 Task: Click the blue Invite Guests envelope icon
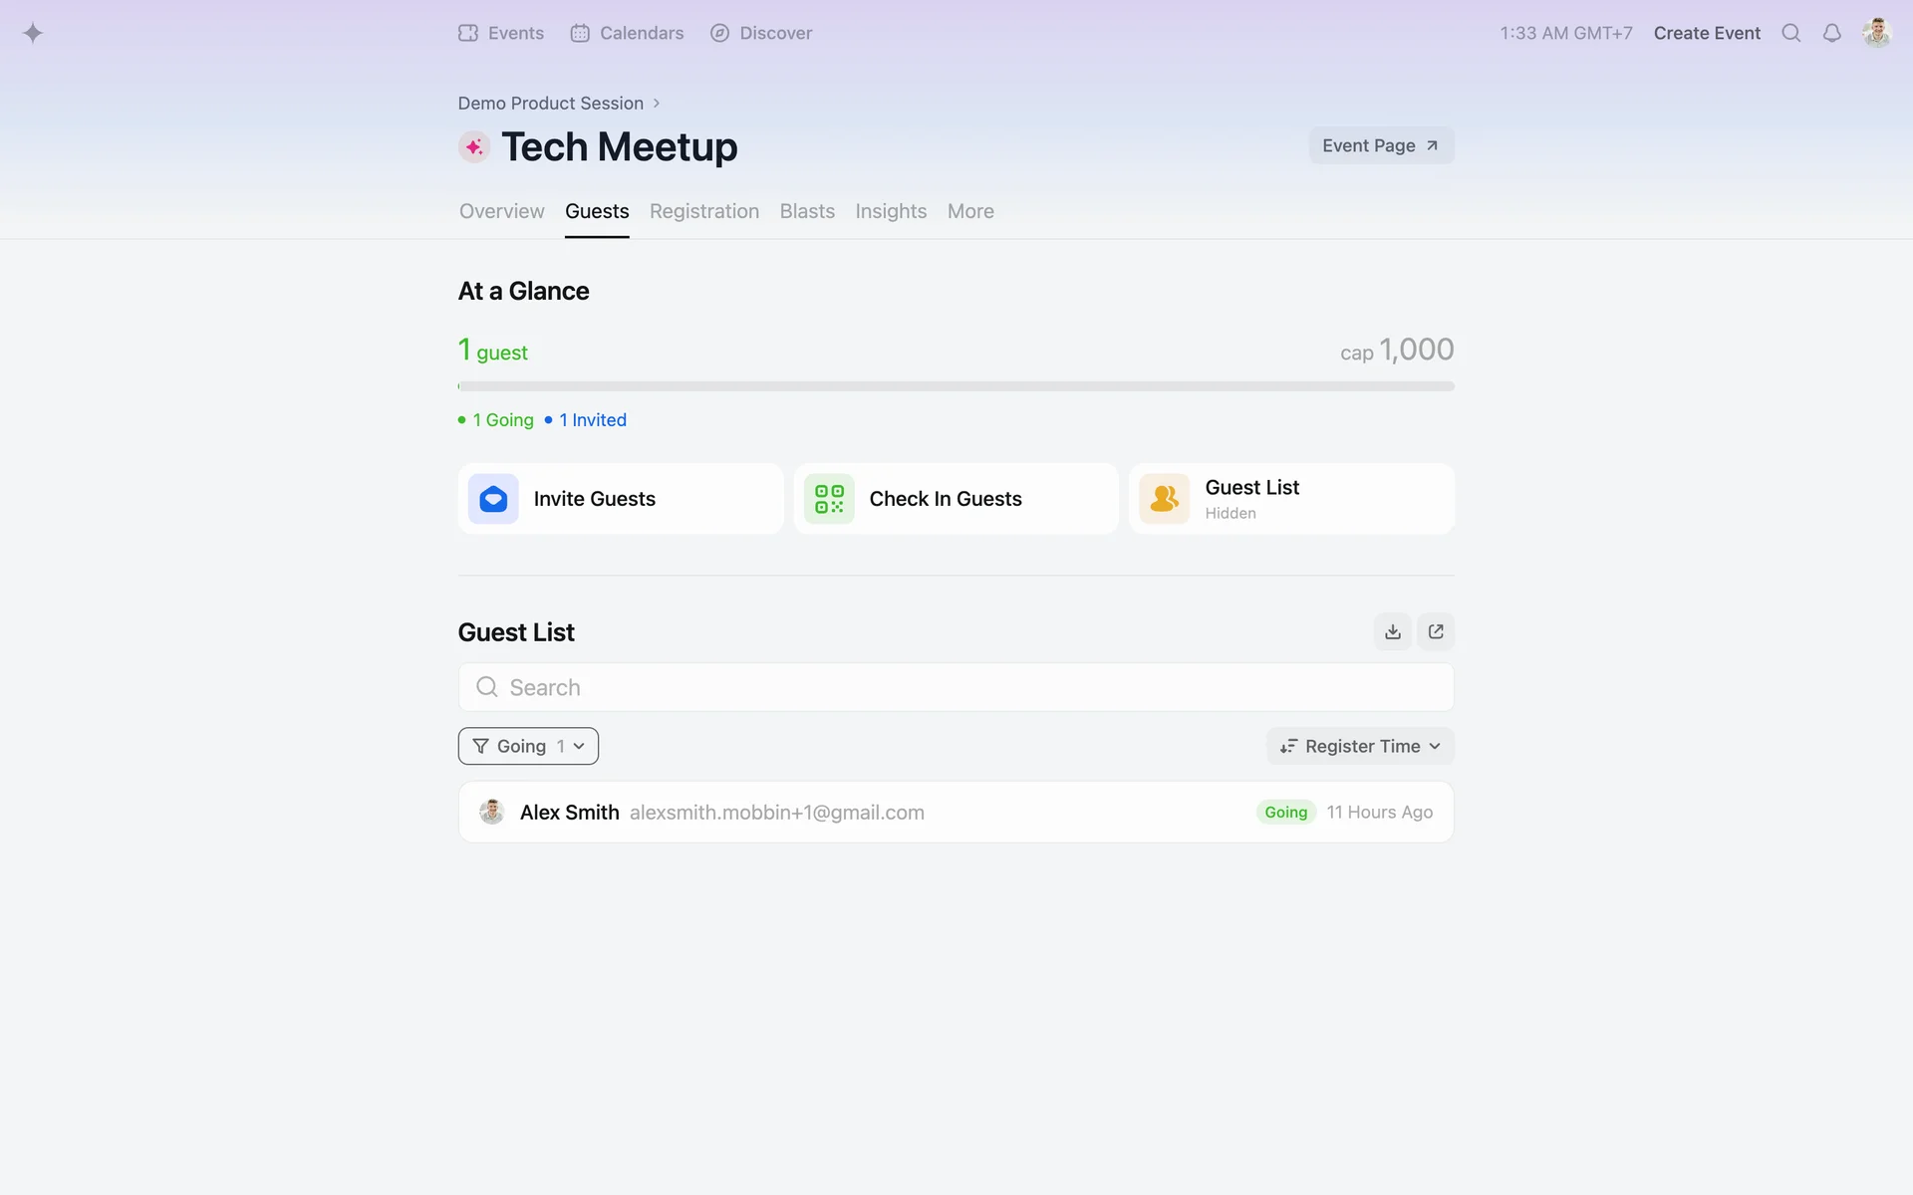pos(493,499)
